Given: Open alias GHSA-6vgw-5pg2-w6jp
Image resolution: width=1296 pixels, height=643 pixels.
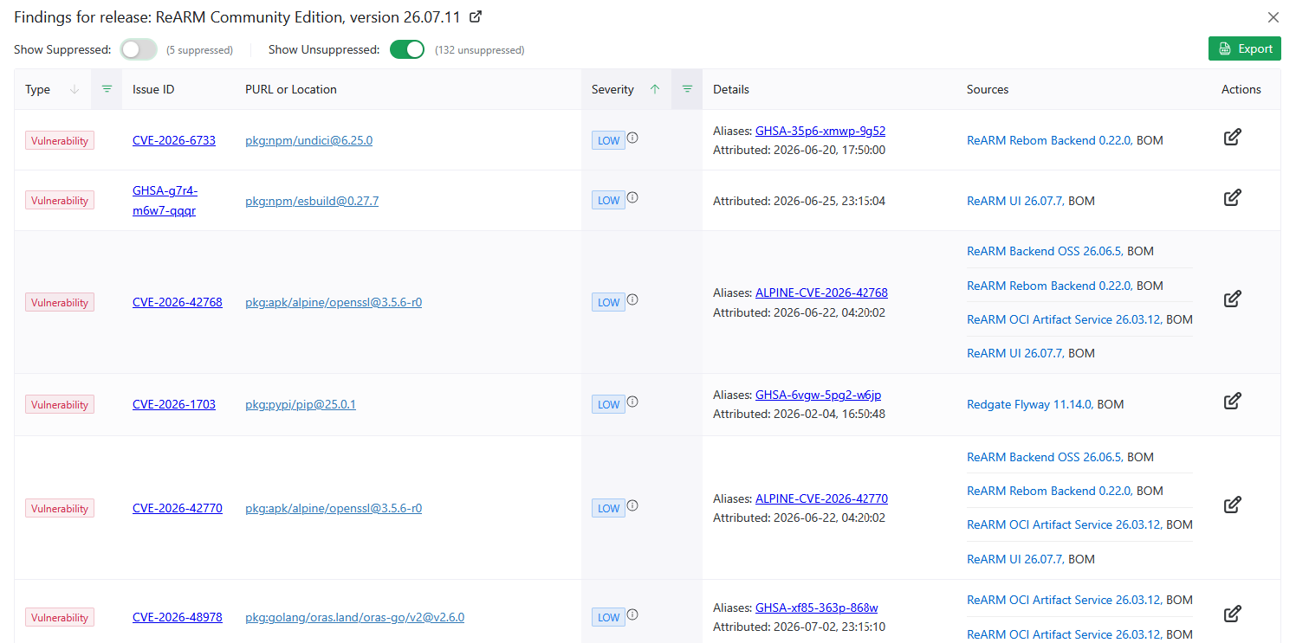Looking at the screenshot, I should (819, 395).
